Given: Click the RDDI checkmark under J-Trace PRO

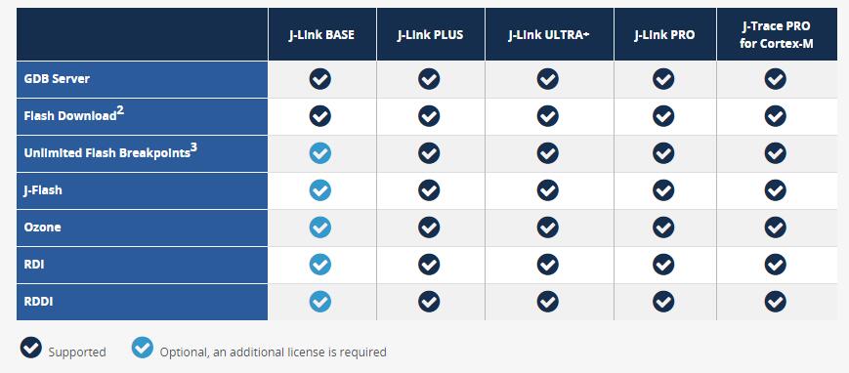Looking at the screenshot, I should click(776, 302).
